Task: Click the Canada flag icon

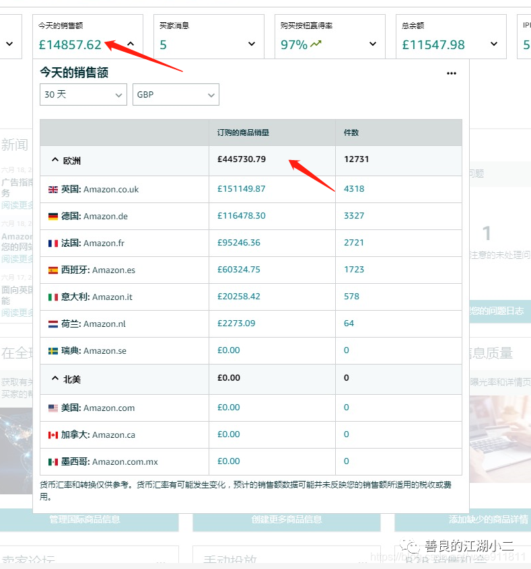Action: (53, 434)
